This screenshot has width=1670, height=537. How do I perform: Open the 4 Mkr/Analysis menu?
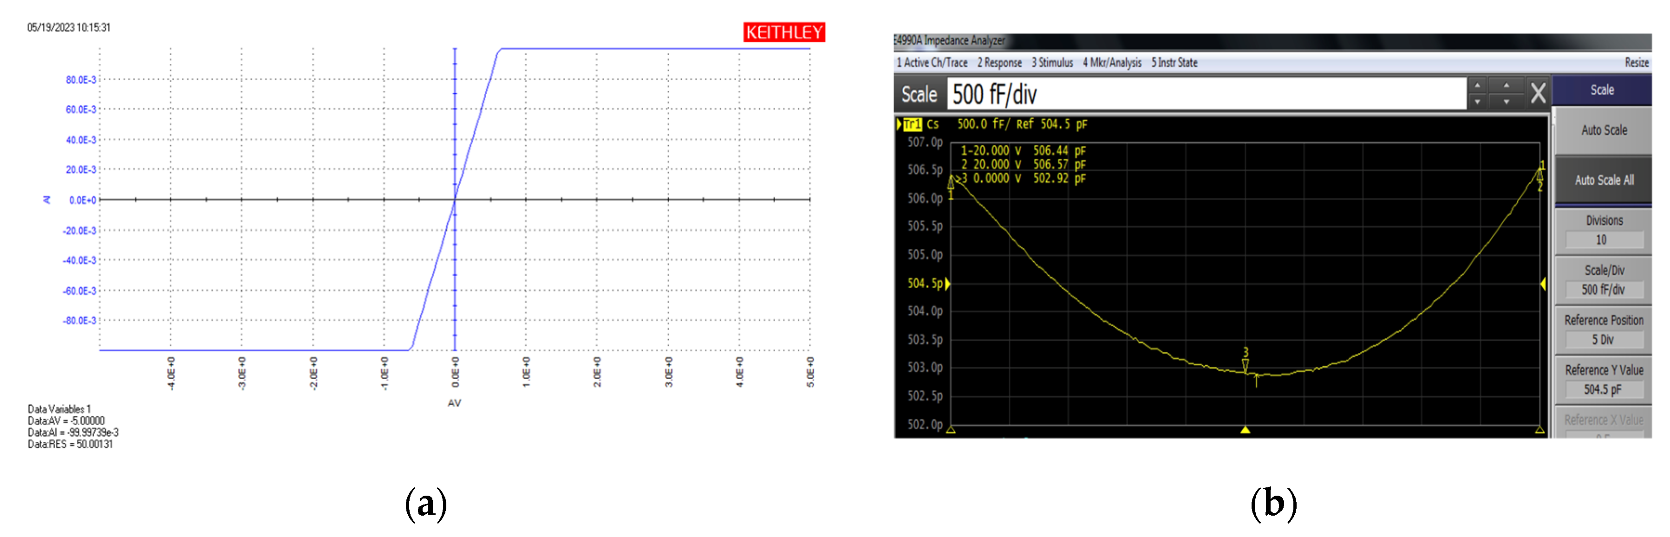(x=1112, y=63)
